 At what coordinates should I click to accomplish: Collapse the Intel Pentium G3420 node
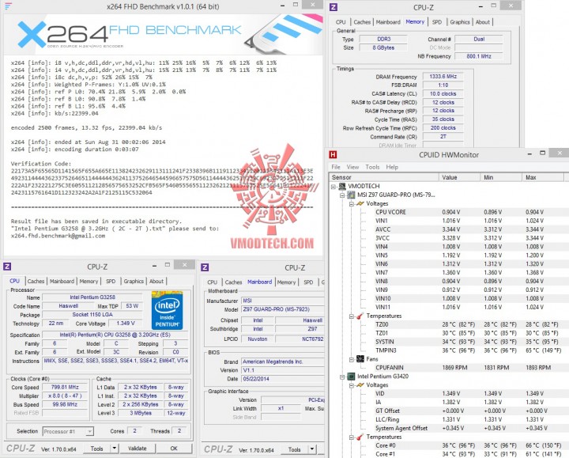point(342,377)
